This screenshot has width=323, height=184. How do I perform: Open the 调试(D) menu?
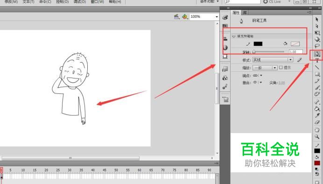[x=80, y=2]
